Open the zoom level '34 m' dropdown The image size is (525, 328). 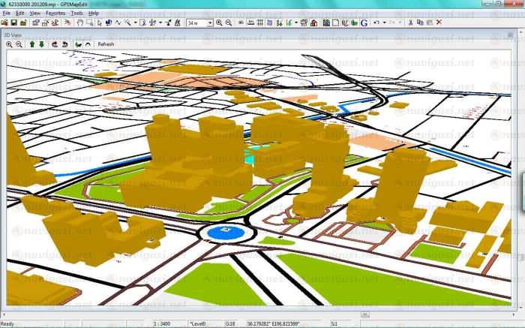[x=210, y=23]
